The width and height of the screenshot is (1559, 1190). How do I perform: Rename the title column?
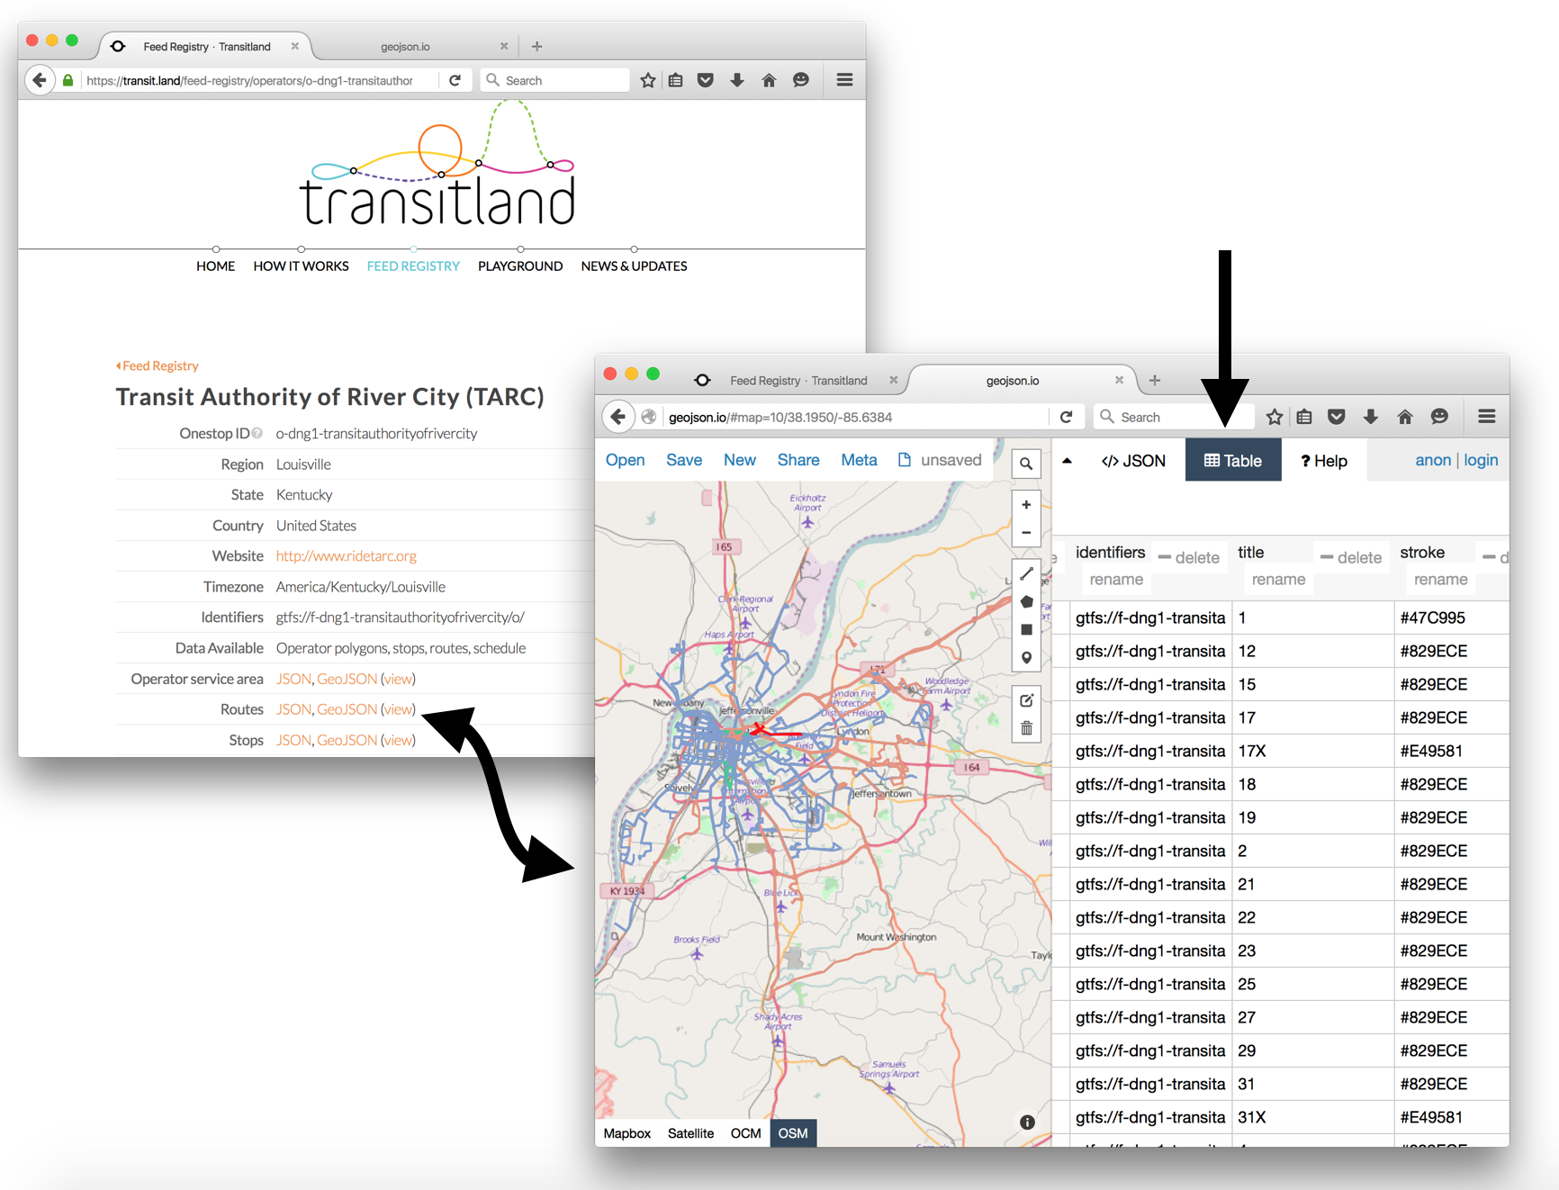click(1278, 580)
